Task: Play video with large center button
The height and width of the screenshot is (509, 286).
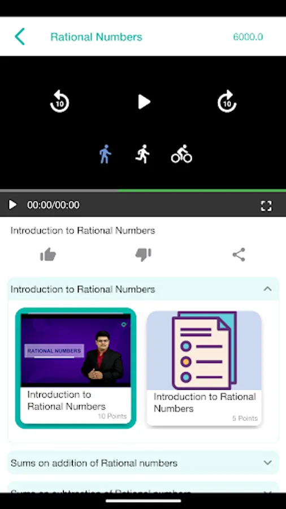Action: click(144, 102)
